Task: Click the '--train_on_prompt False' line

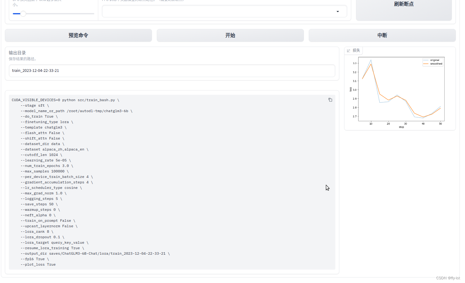Action: [x=48, y=221]
